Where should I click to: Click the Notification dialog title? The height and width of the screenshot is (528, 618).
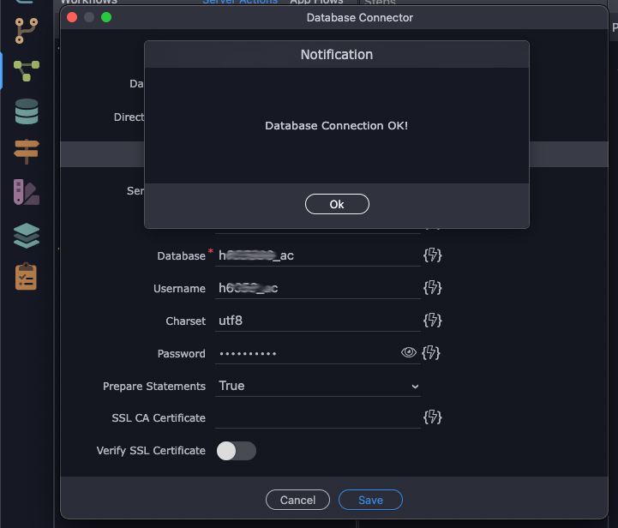(337, 54)
